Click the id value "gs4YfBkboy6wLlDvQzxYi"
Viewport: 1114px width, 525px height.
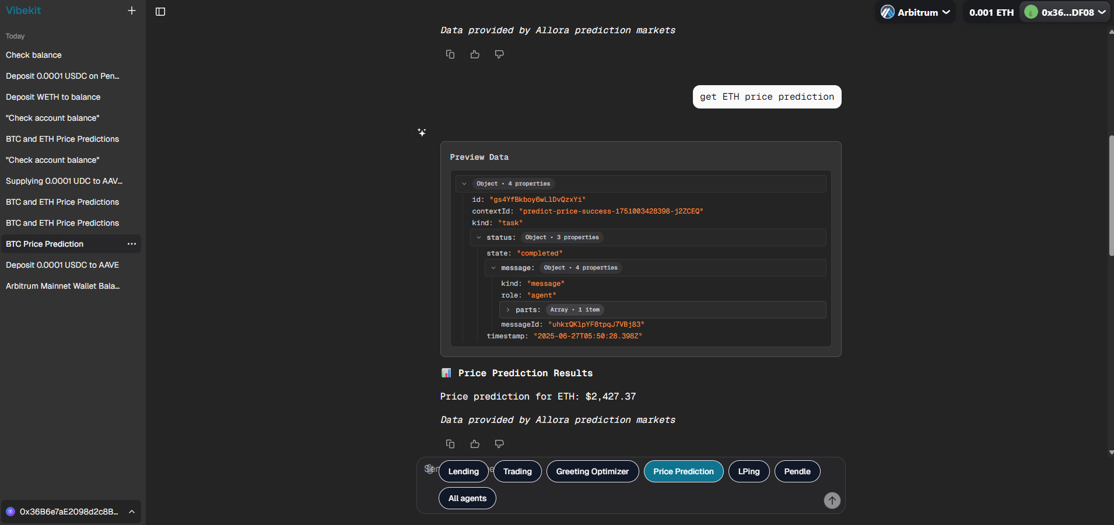point(538,199)
